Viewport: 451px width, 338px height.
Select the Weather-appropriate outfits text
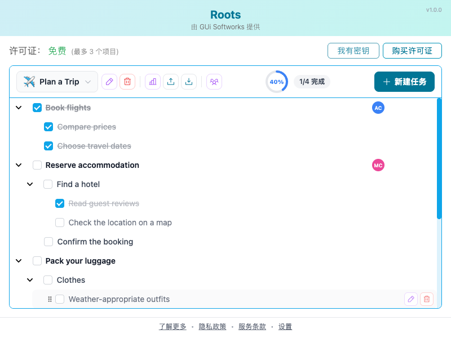(119, 299)
